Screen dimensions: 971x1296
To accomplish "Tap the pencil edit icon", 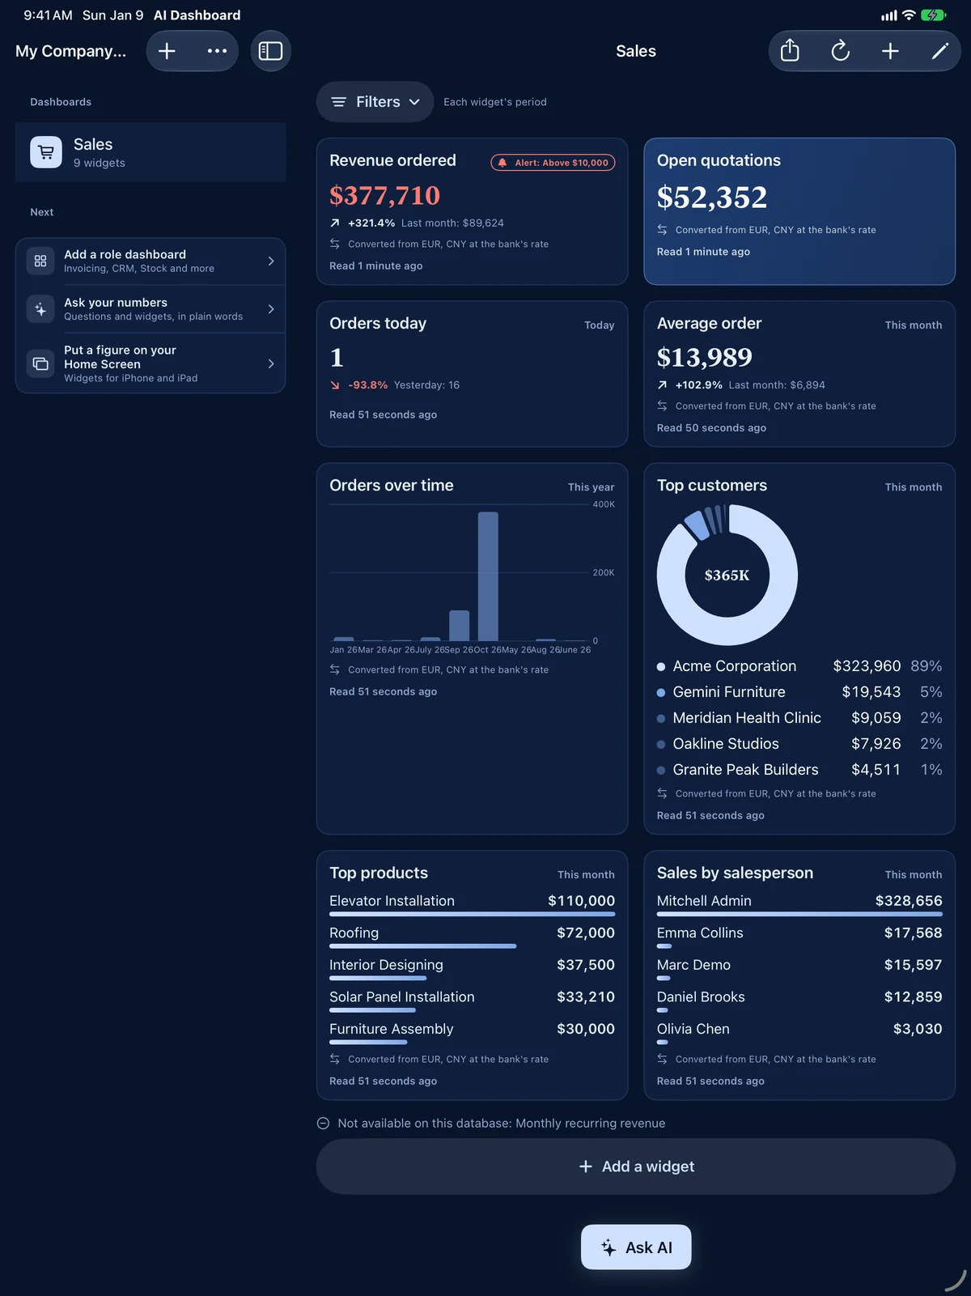I will coord(939,51).
